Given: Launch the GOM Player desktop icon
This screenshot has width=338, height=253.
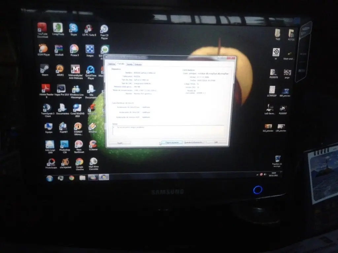Looking at the screenshot, I should [x=44, y=50].
